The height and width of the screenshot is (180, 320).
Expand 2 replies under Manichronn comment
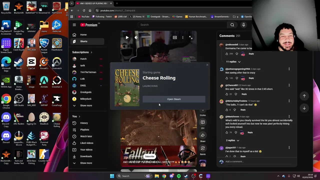[x=233, y=140]
